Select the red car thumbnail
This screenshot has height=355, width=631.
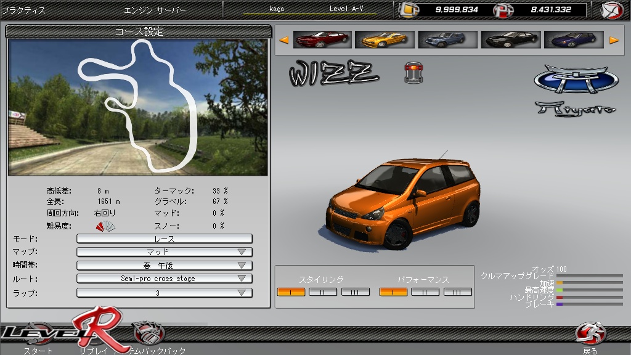[x=322, y=39]
